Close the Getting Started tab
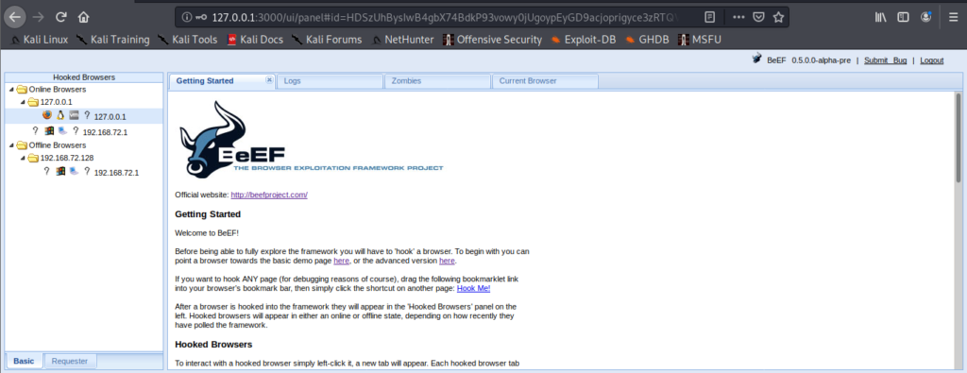The height and width of the screenshot is (373, 967). (x=269, y=80)
